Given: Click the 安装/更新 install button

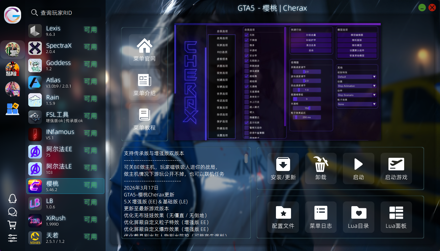Looking at the screenshot, I should pos(283,168).
